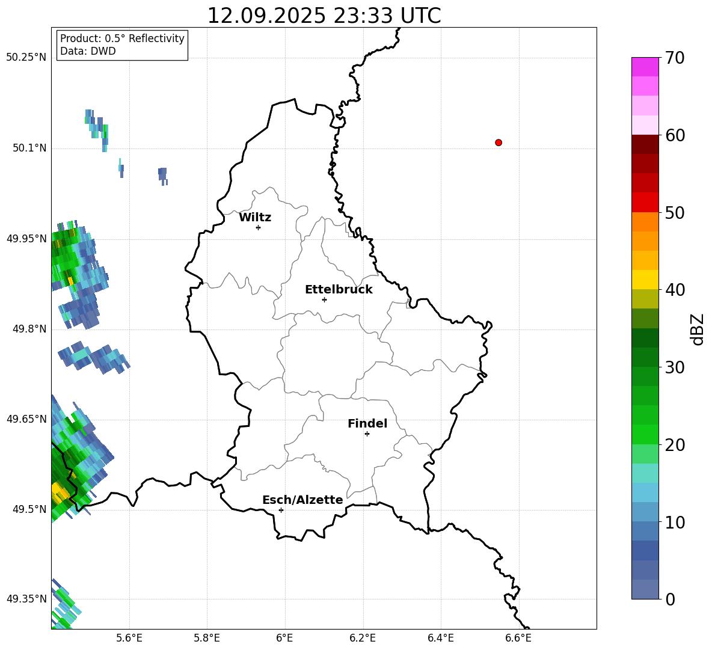Click the Ettelbruck city label
This screenshot has width=712, height=650.
tap(339, 290)
